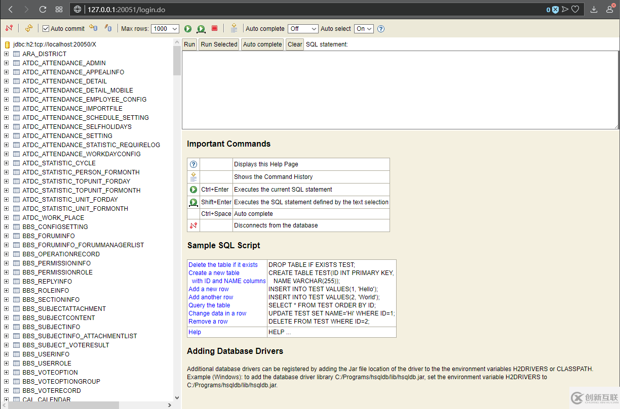The height and width of the screenshot is (409, 620).
Task: Click the Refresh icon in the toolbar
Action: (x=29, y=28)
